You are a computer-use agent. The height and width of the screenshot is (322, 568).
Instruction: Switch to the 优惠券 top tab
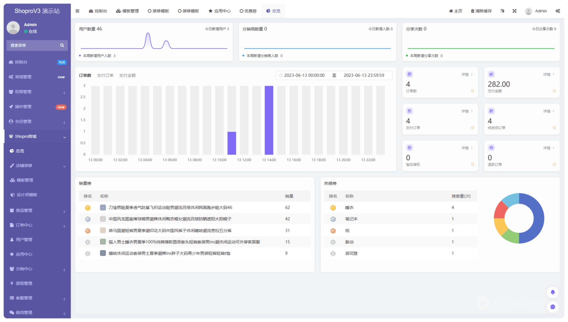point(248,11)
